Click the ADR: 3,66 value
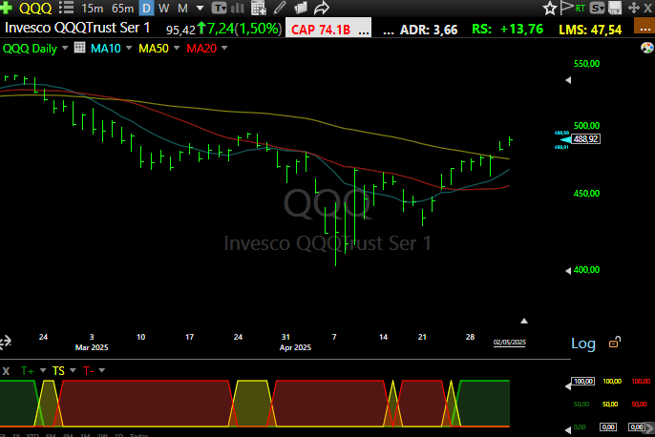The height and width of the screenshot is (437, 655). [x=429, y=30]
